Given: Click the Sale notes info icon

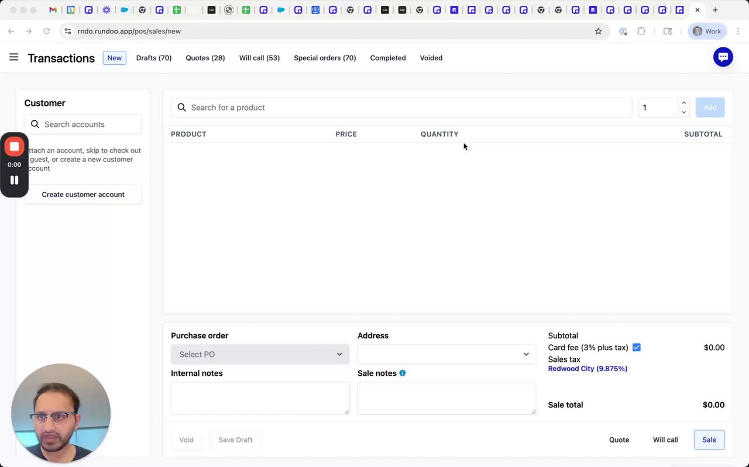Looking at the screenshot, I should pos(403,373).
